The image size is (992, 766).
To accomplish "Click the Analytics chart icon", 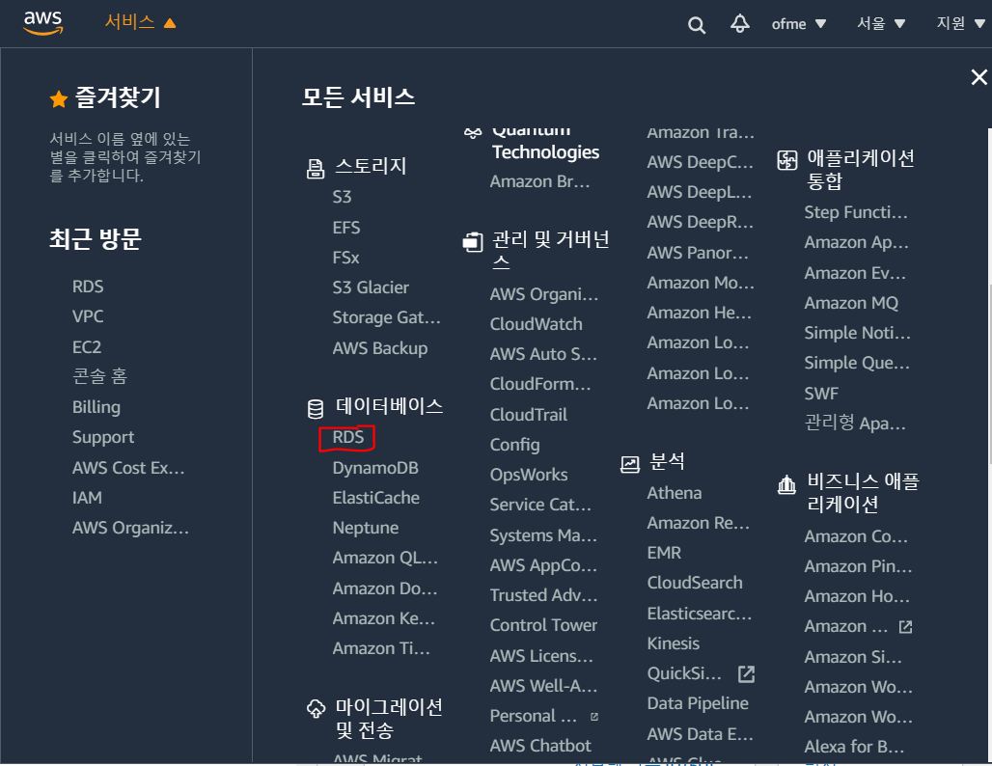I will tap(629, 464).
